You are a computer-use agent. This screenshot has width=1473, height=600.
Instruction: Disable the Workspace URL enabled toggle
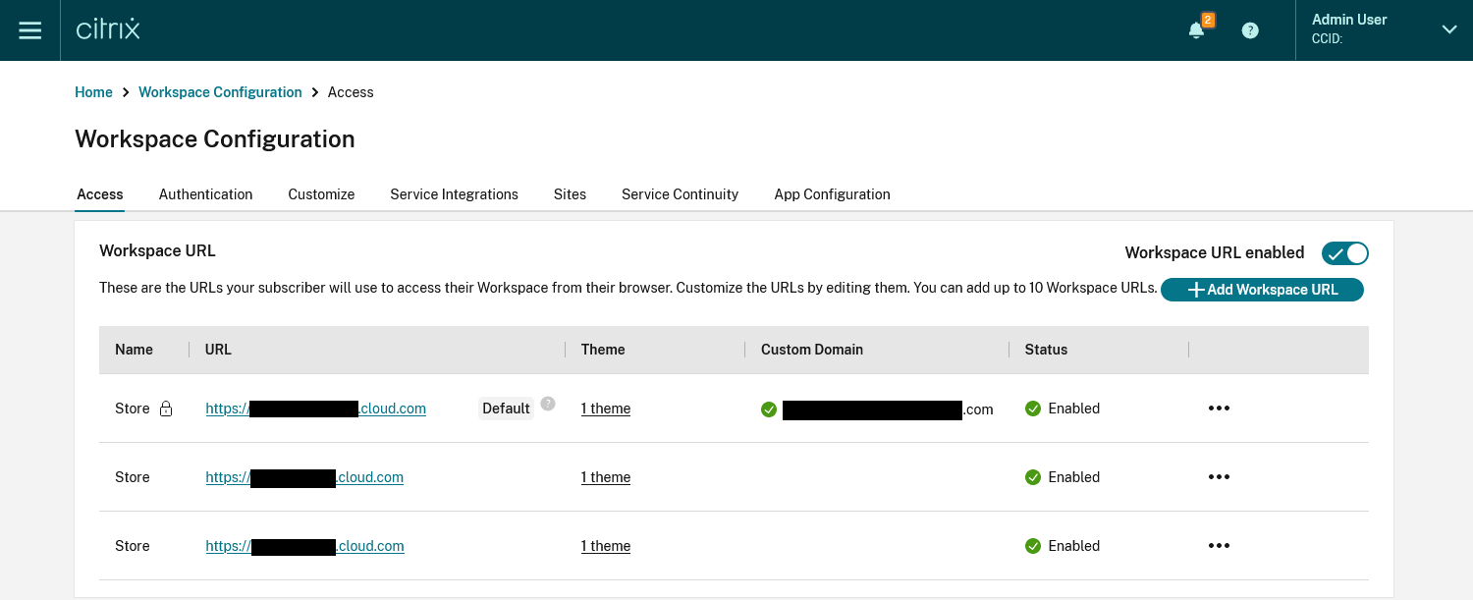(1344, 253)
